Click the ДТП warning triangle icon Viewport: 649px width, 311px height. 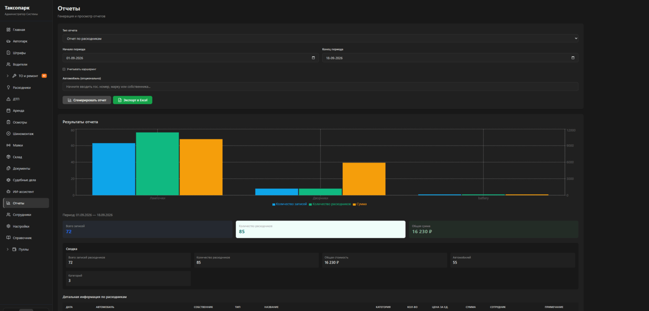[8, 99]
